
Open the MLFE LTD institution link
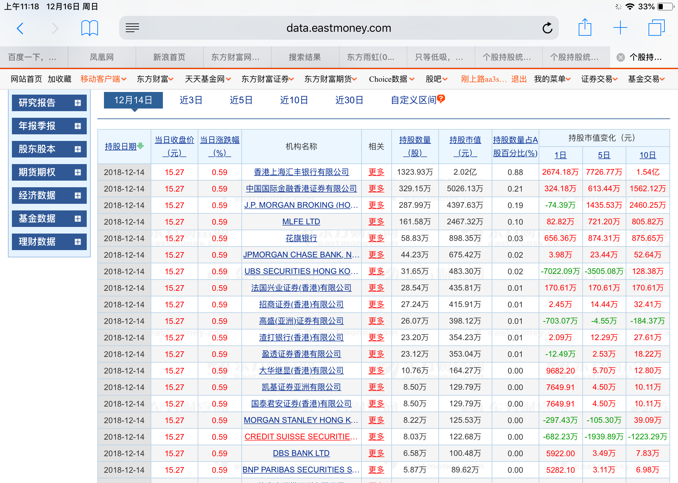coord(301,222)
